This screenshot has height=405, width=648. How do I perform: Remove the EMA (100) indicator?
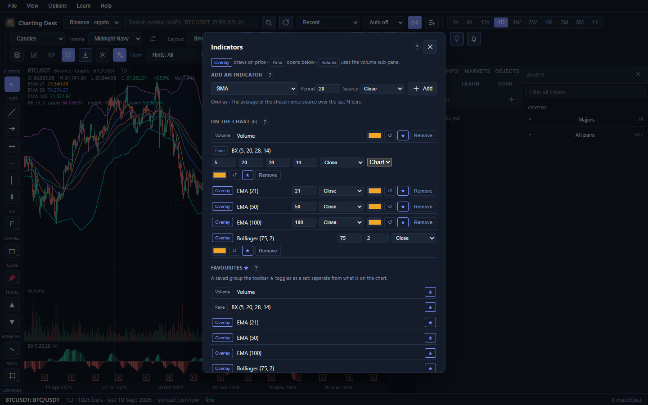pyautogui.click(x=423, y=222)
